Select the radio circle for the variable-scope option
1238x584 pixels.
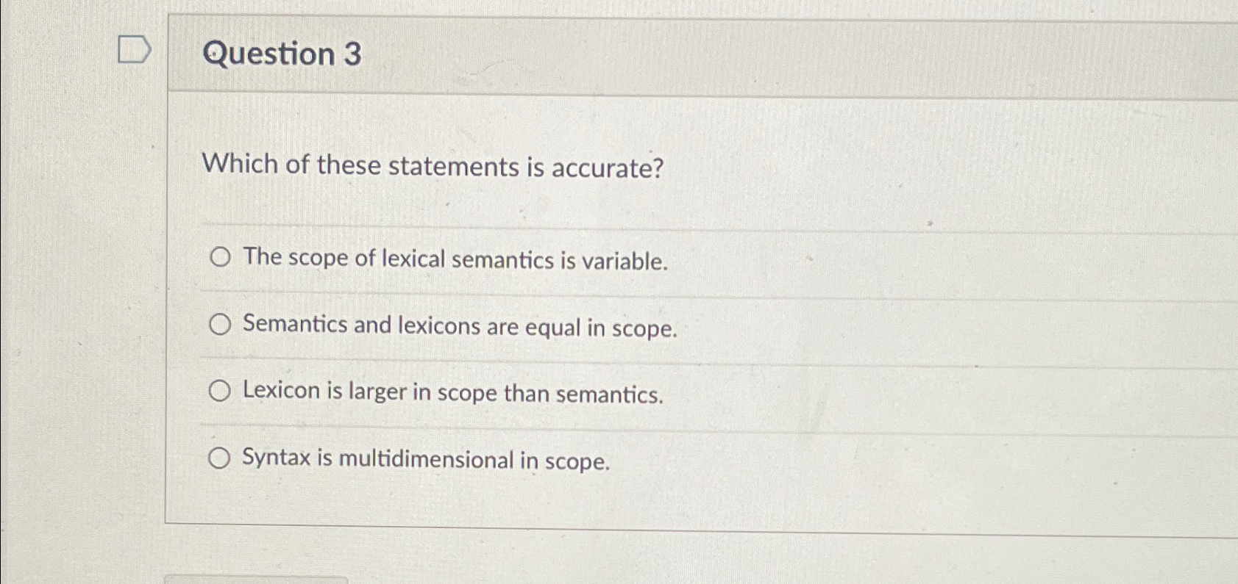click(220, 257)
